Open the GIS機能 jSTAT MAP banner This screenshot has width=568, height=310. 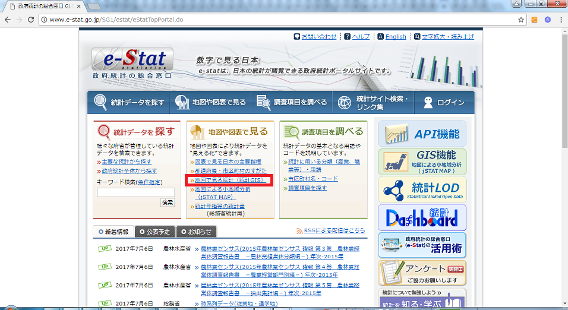tap(422, 162)
